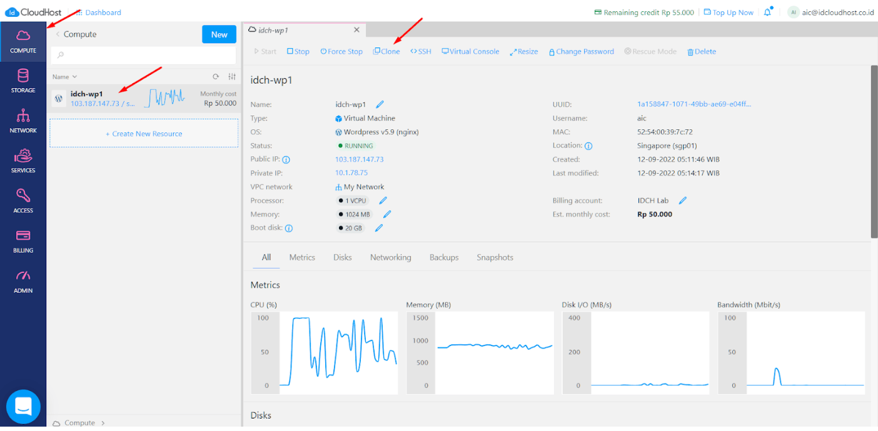
Task: Open the Billing sidebar section
Action: (x=23, y=241)
